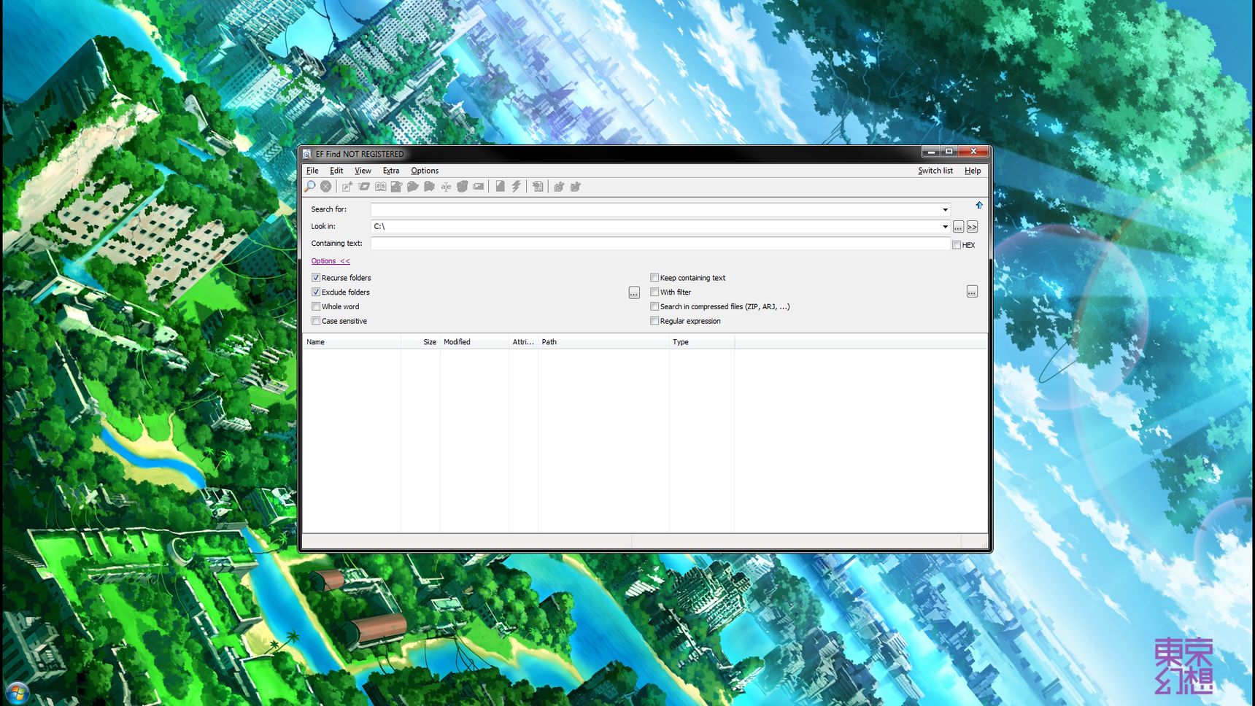Viewport: 1255px width, 706px height.
Task: Open the Edit menu
Action: click(x=336, y=171)
